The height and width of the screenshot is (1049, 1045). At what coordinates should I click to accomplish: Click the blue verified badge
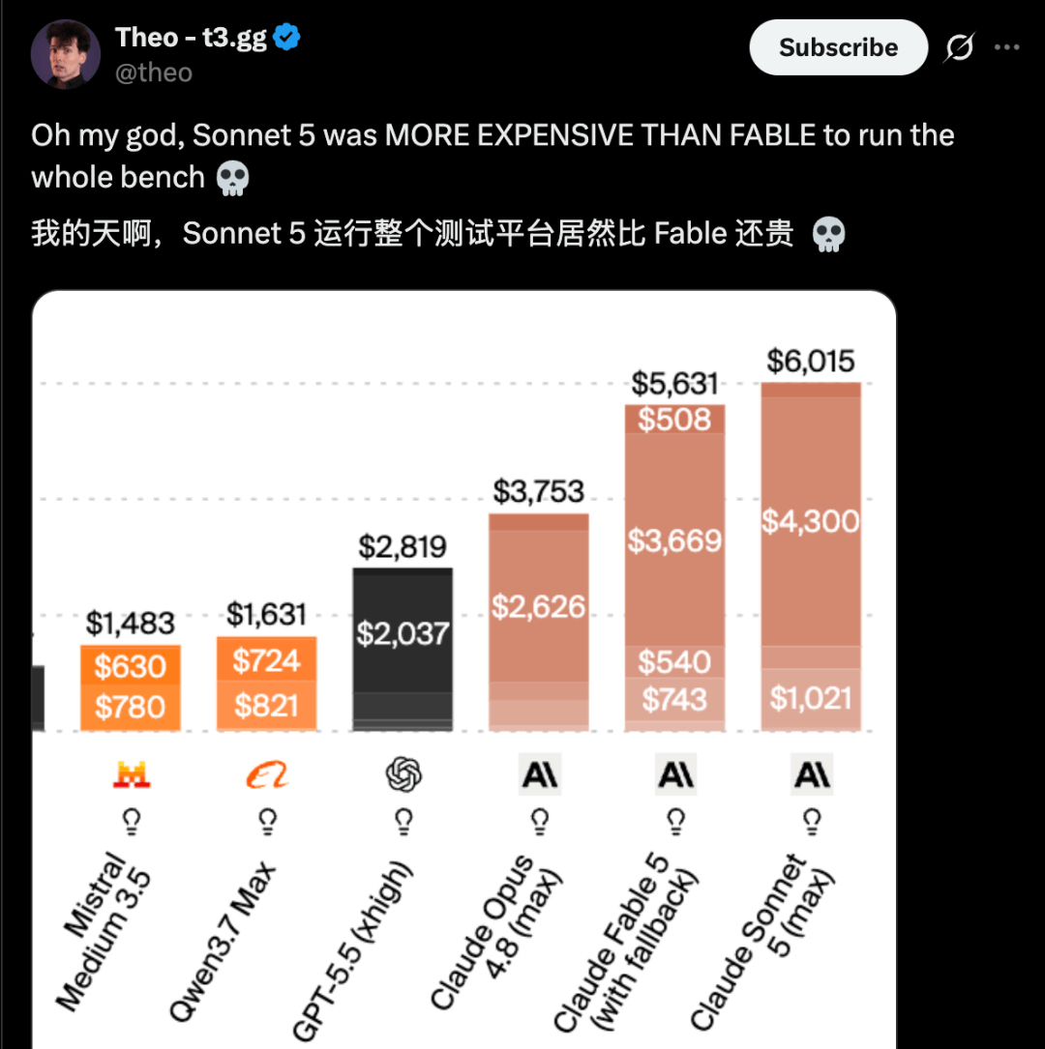coord(286,37)
